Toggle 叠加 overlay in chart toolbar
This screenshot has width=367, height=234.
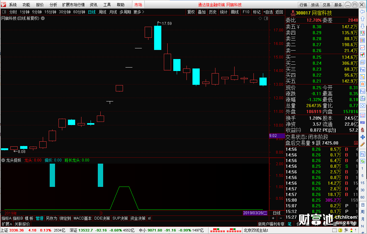[x=202, y=12]
